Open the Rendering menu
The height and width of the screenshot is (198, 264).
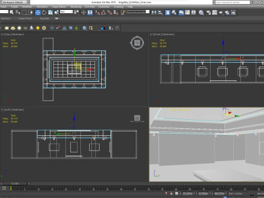76,7
